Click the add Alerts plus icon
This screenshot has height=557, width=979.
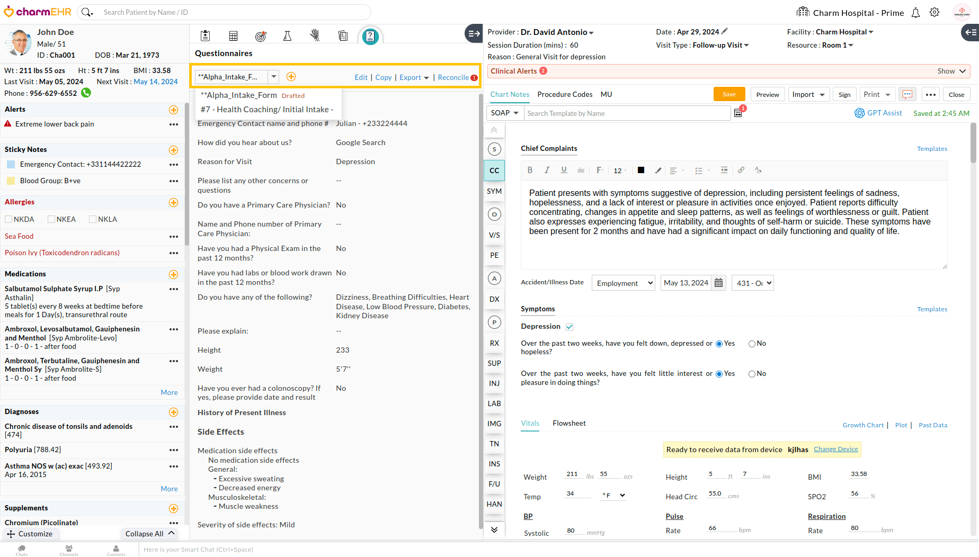(173, 110)
